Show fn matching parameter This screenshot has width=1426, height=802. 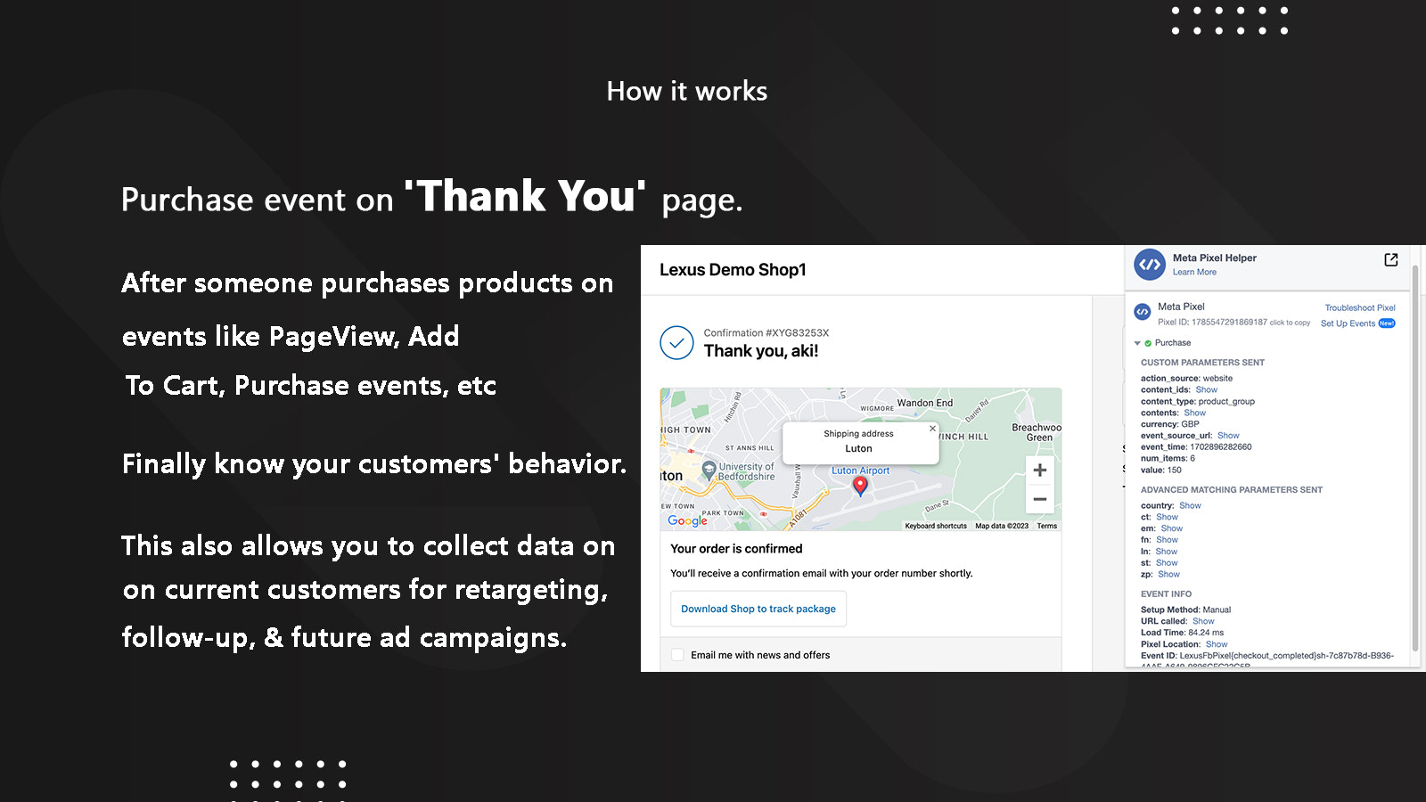(1167, 540)
